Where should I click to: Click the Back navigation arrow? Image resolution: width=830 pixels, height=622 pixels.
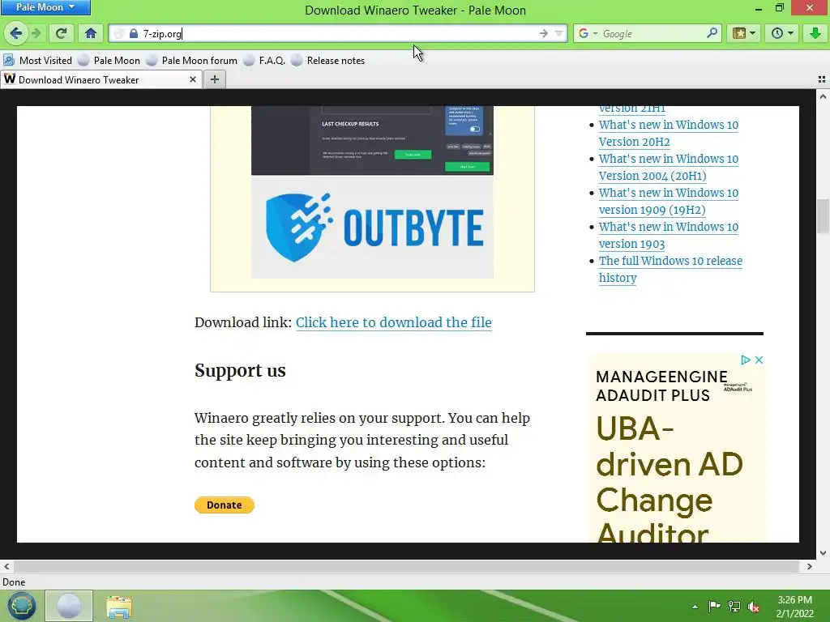coord(15,33)
